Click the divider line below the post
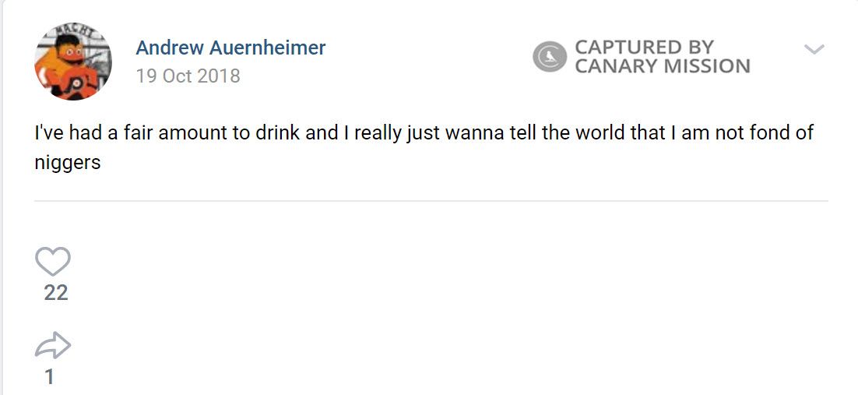The width and height of the screenshot is (858, 395). click(430, 201)
